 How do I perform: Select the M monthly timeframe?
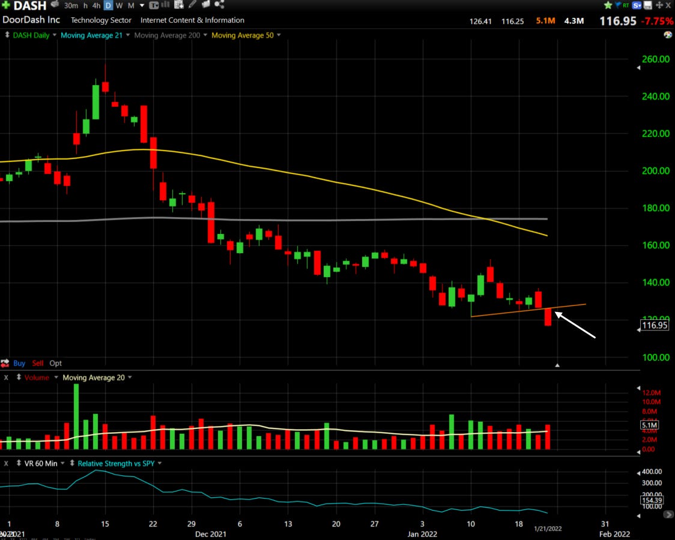coord(131,5)
